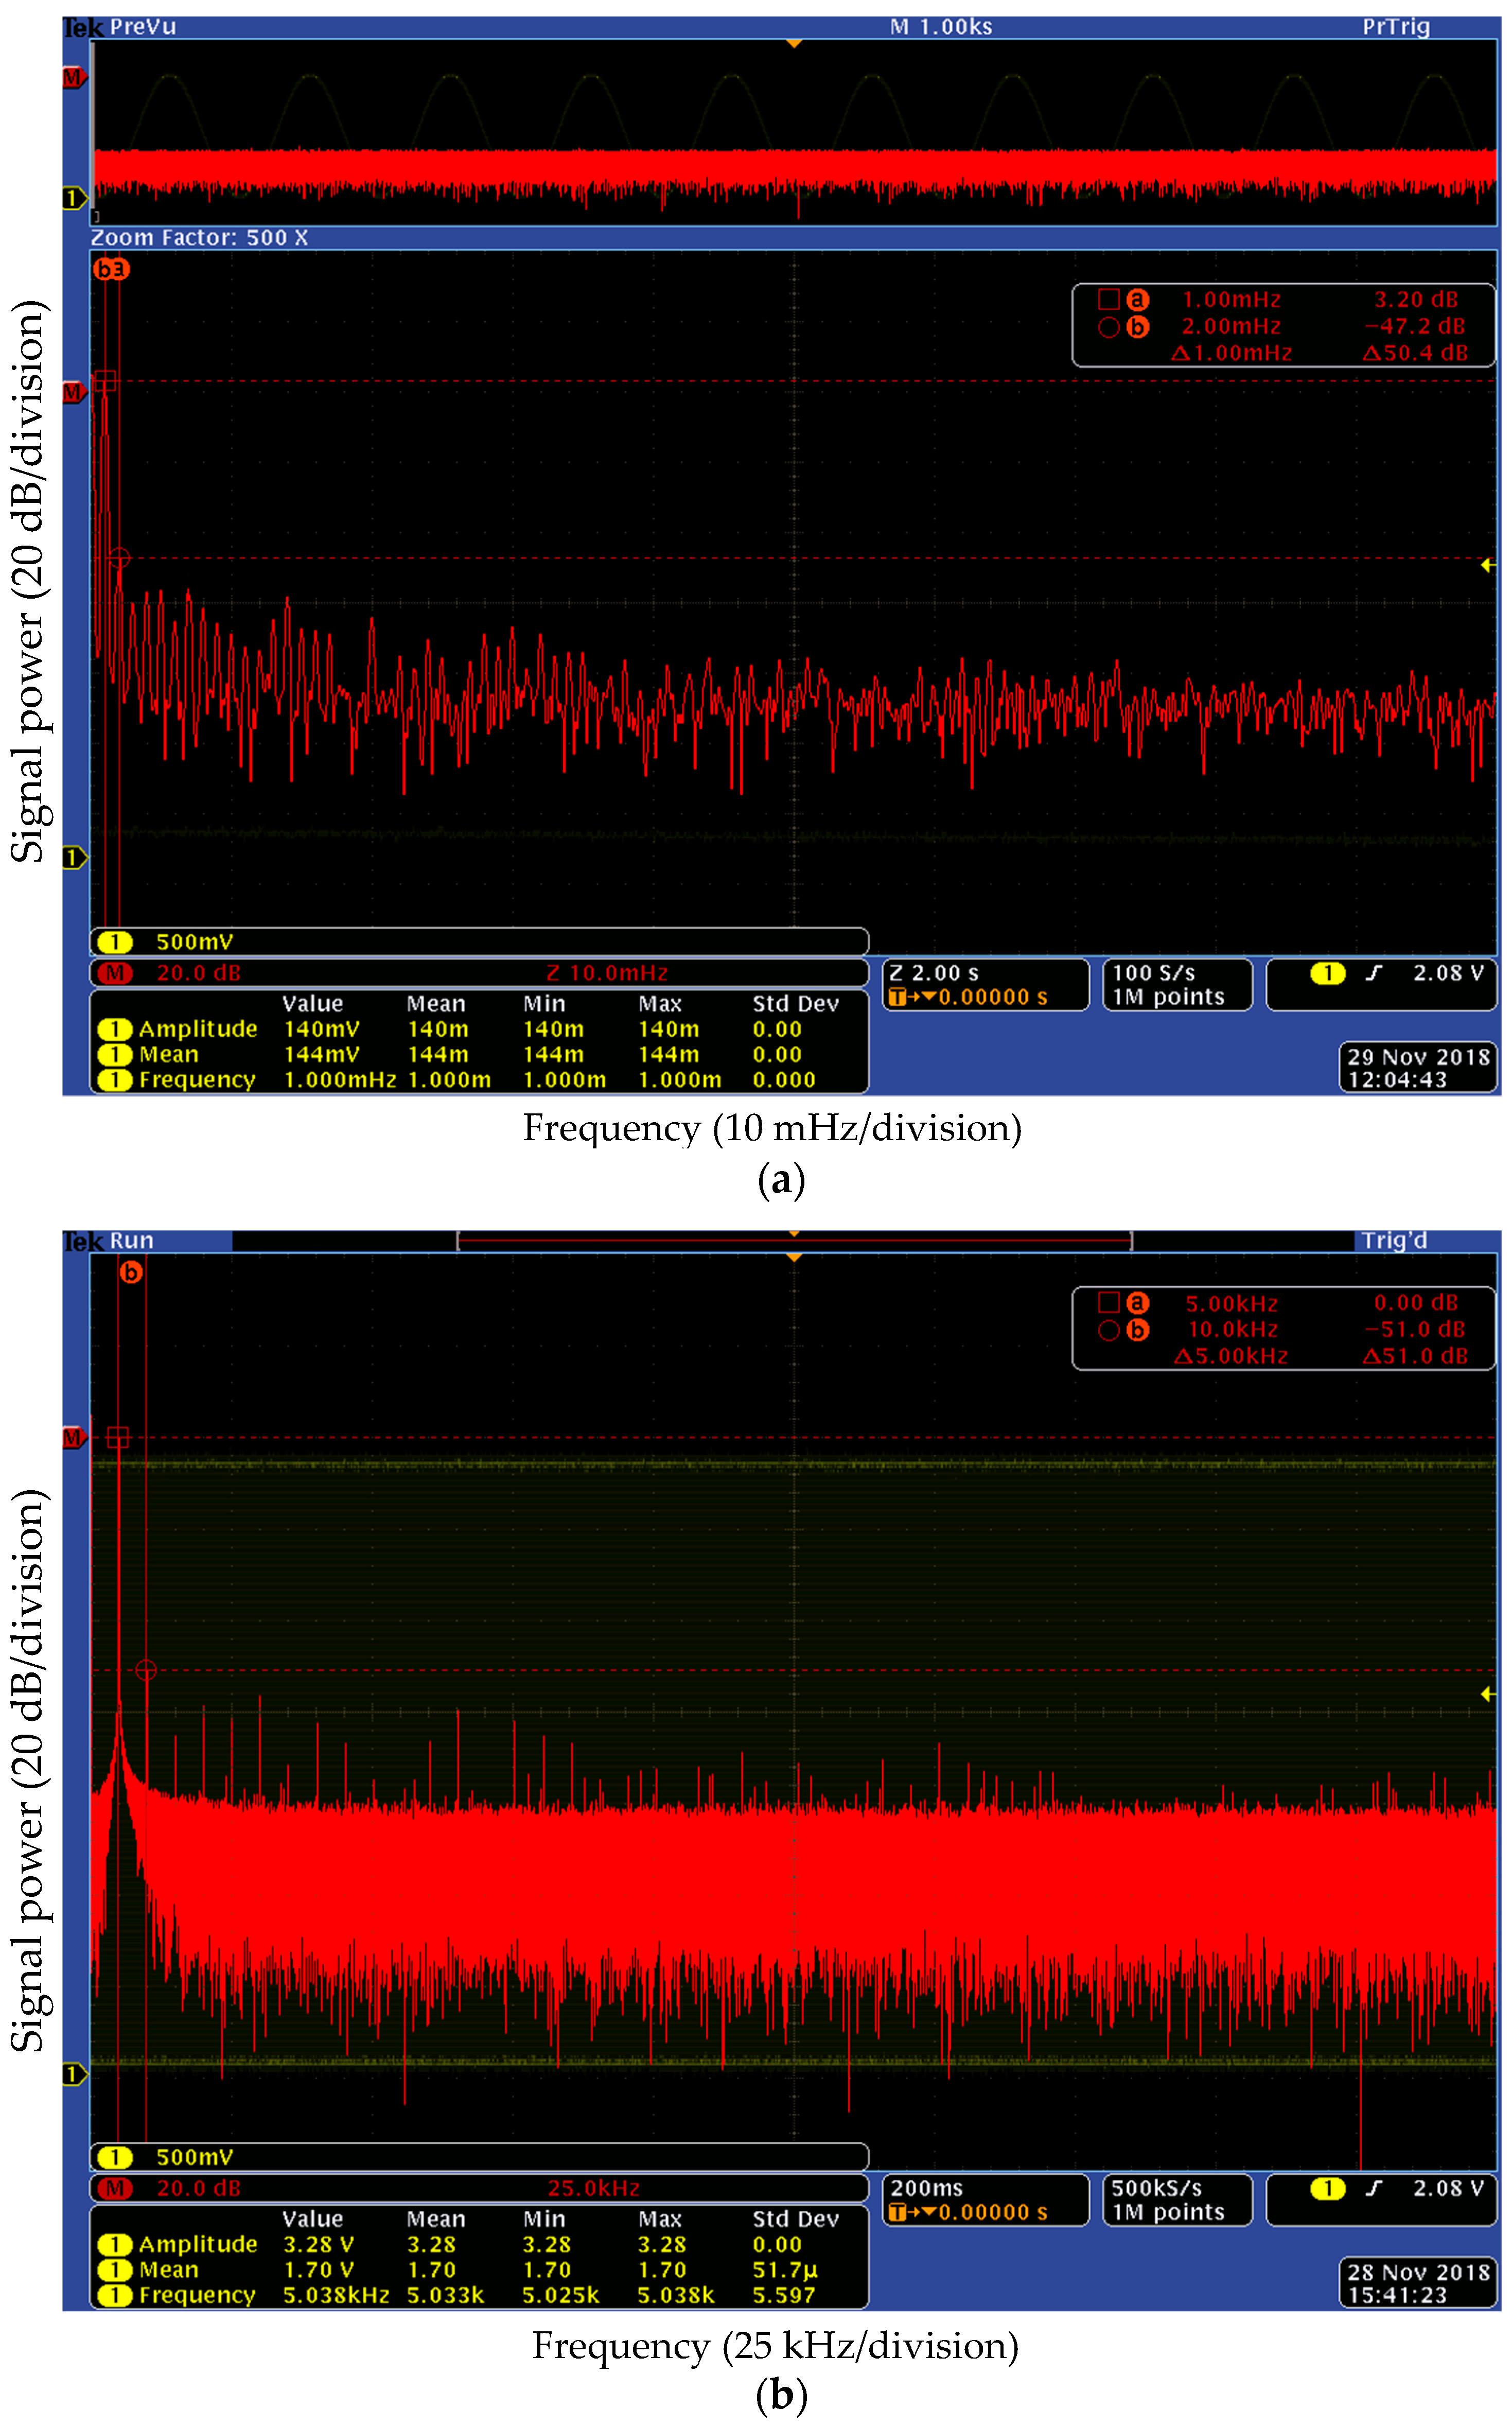Screen dimensions: 1512x2426
Task: Click the 200ms timebase readout
Action: (x=927, y=2188)
